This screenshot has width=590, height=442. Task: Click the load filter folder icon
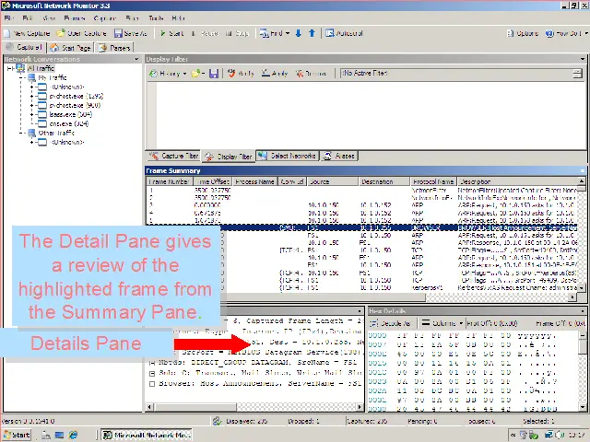pyautogui.click(x=195, y=74)
